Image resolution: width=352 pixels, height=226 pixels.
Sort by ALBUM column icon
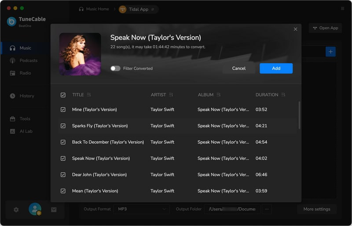tap(218, 95)
